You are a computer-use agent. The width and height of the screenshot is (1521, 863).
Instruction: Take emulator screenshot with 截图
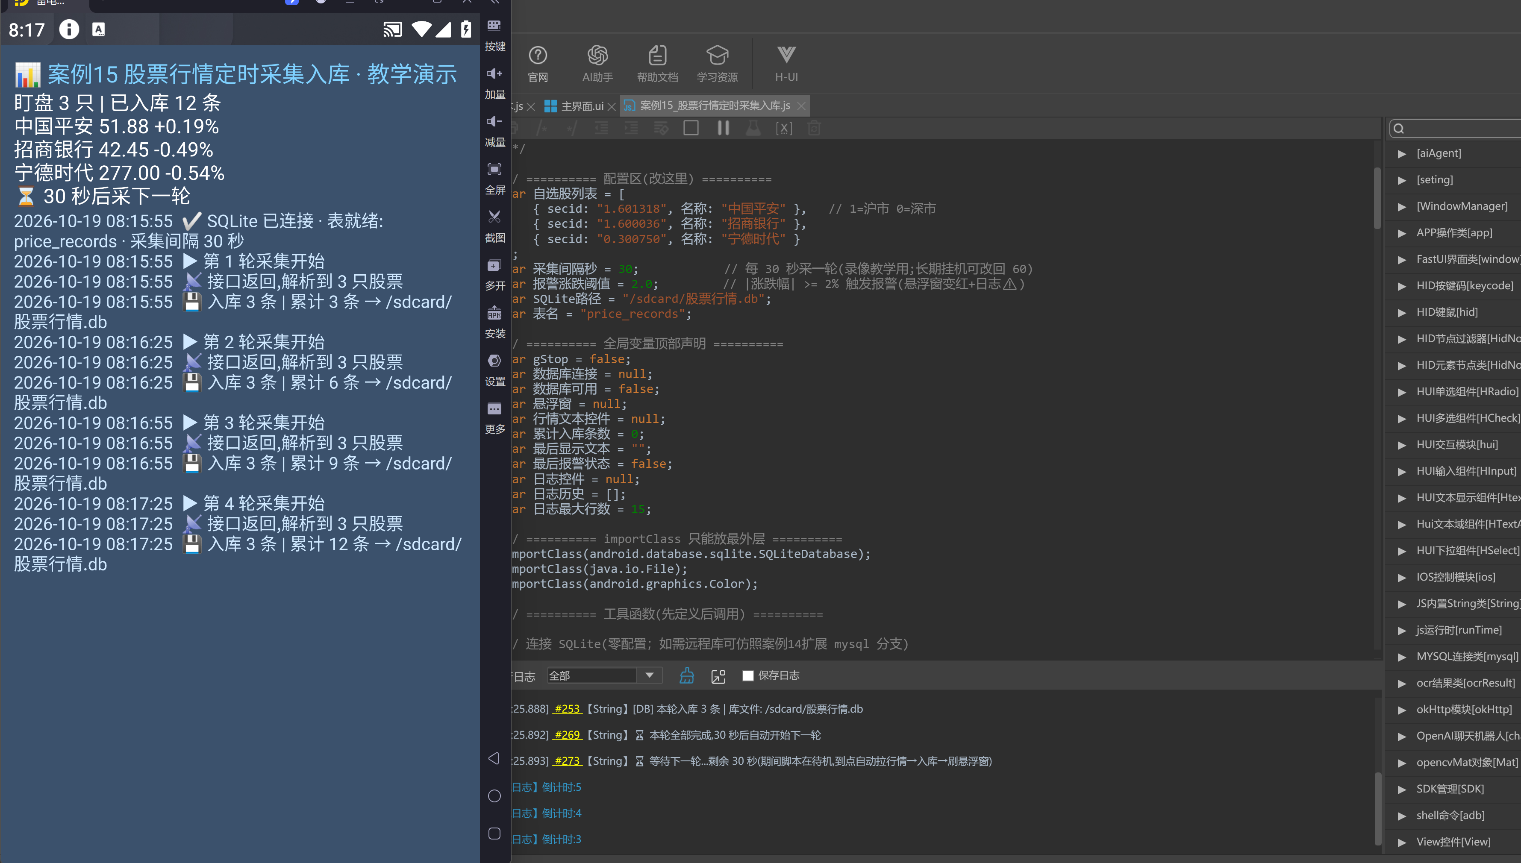(494, 226)
